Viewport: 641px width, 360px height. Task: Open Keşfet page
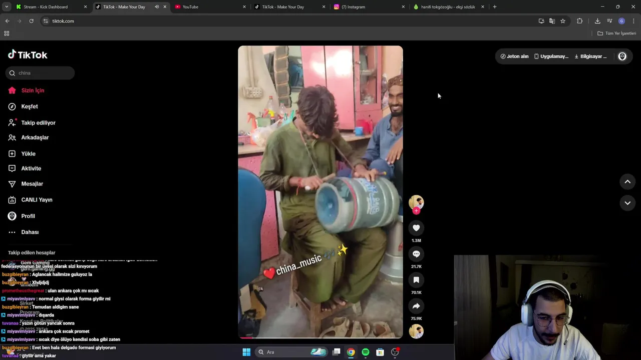[30, 106]
